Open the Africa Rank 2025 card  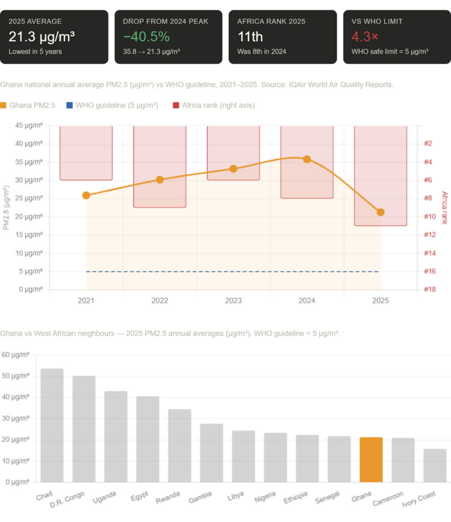click(282, 37)
